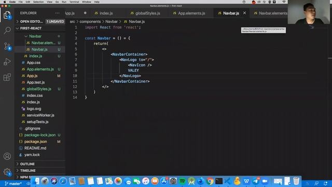332x187 pixels.
Task: Open App Store from the Dock
Action: [164, 181]
